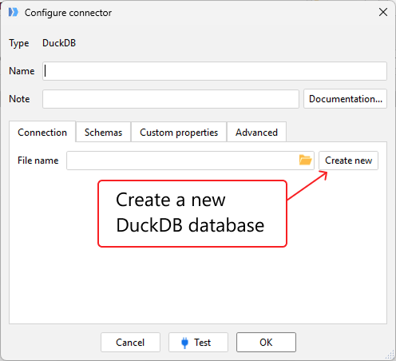Click the Configure connector title text
This screenshot has height=361, width=396.
[x=68, y=13]
